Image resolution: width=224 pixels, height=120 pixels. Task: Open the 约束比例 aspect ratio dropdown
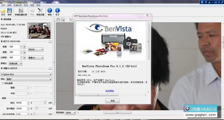16,63
